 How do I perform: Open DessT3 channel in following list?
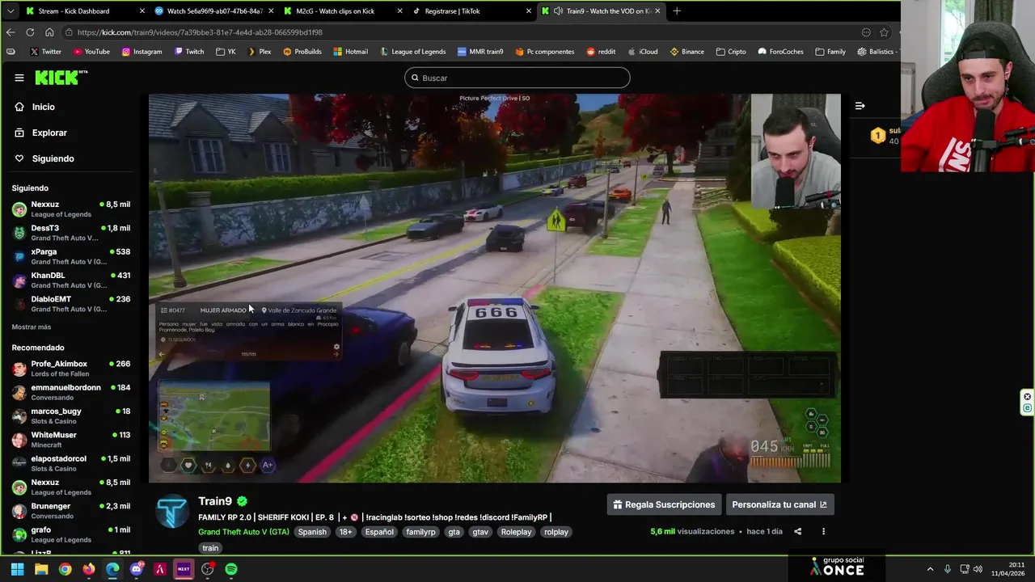click(71, 233)
